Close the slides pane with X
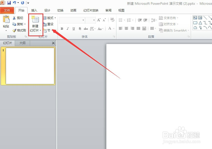This screenshot has height=149, width=212. (x=53, y=43)
